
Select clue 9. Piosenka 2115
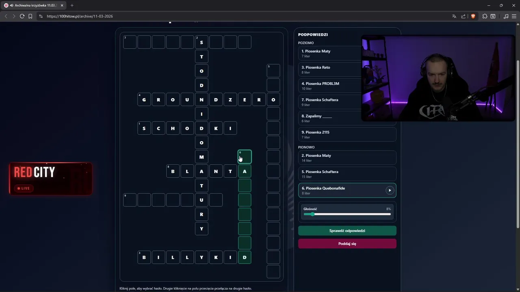click(x=347, y=134)
